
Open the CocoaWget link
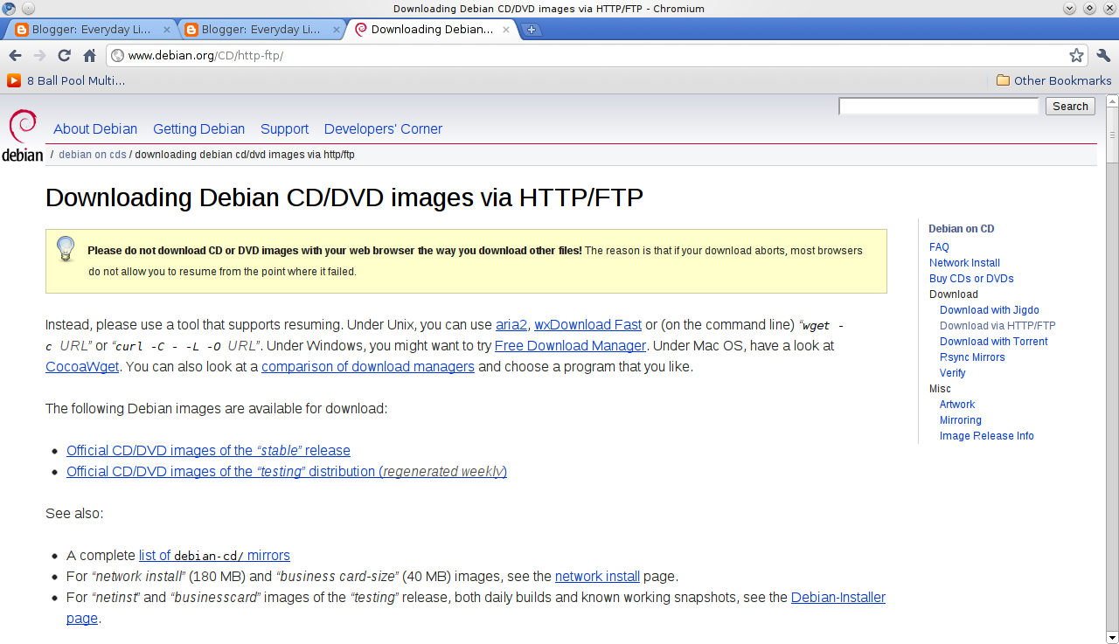(82, 367)
